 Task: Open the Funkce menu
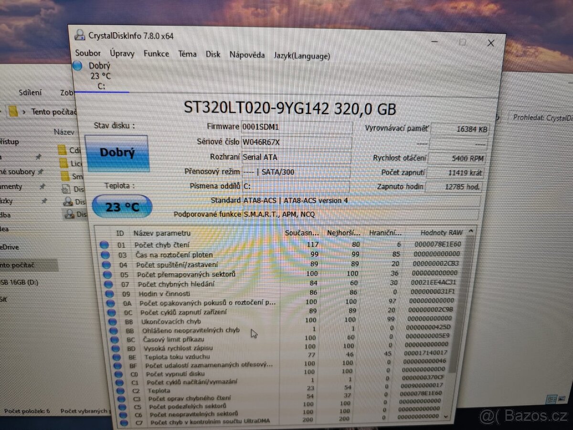pos(156,54)
